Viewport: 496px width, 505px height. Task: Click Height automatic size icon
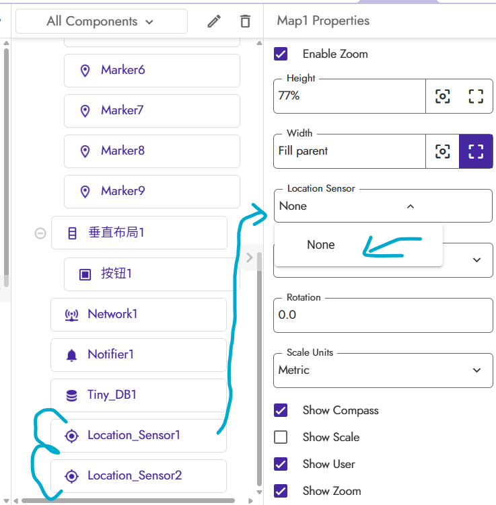click(442, 96)
